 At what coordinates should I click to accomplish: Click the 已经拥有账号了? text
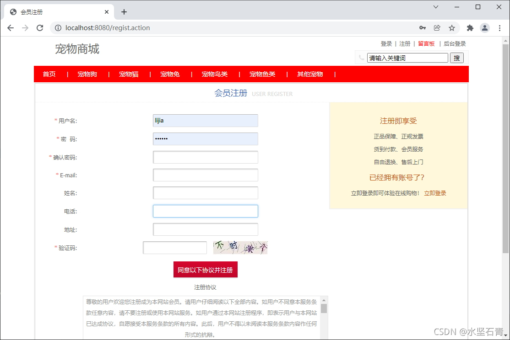(x=397, y=178)
